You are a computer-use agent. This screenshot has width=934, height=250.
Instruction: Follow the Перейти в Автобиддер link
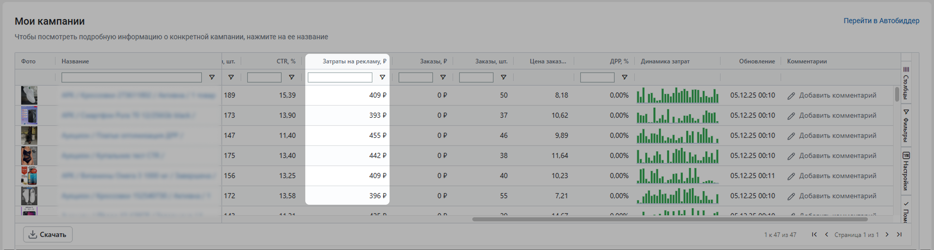881,21
